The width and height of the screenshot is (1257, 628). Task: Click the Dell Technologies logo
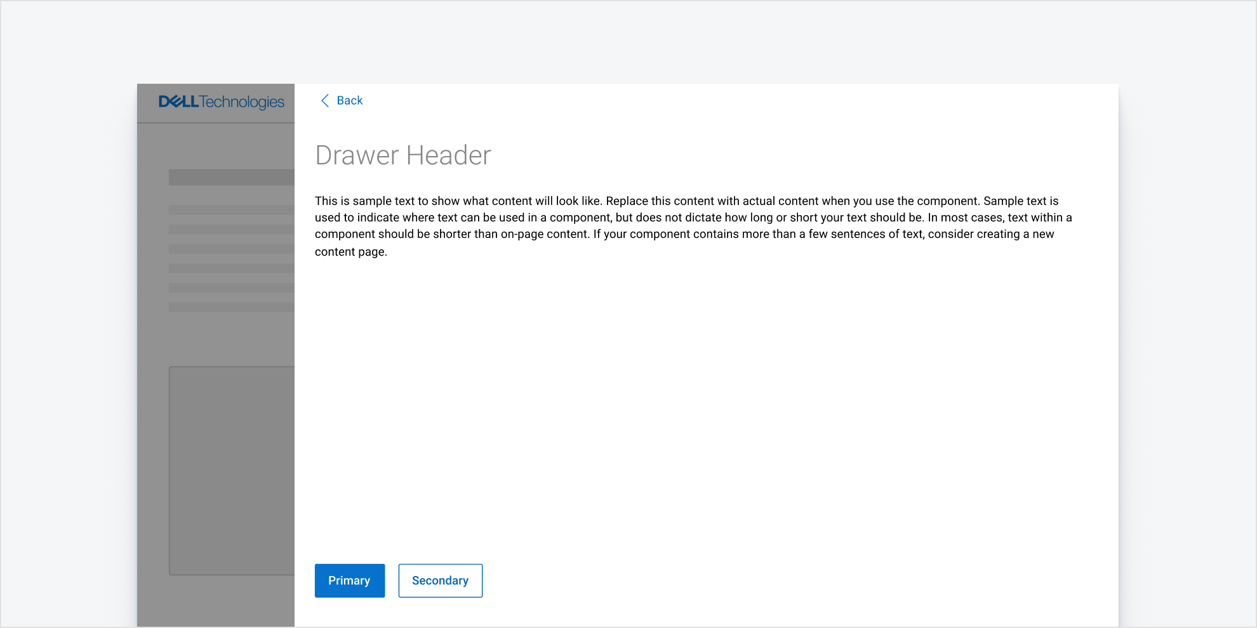[x=222, y=102]
